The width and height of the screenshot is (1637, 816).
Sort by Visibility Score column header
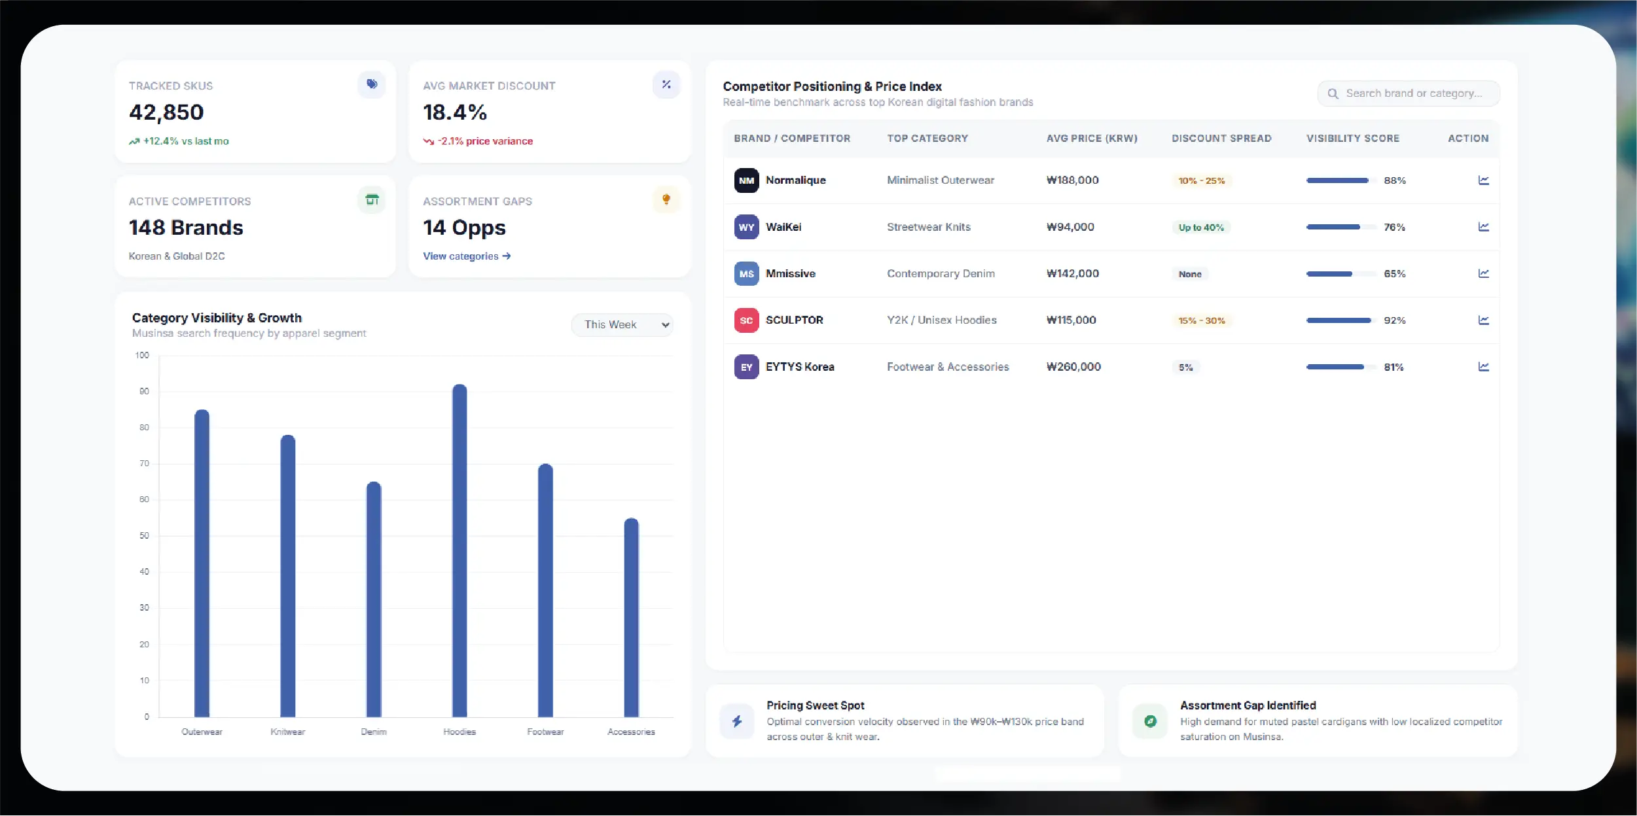click(1353, 139)
